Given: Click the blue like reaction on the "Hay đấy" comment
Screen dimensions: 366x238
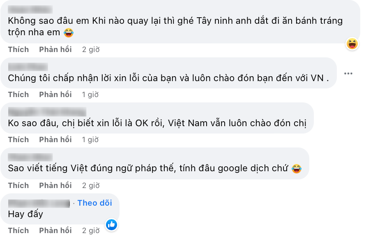Looking at the screenshot, I should [111, 224].
